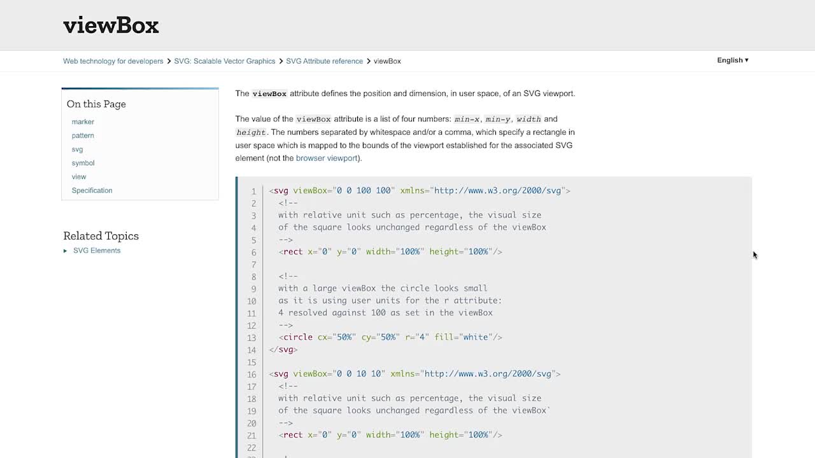Click the disclosure triangle beside SVG Elements
This screenshot has height=458, width=815.
66,250
